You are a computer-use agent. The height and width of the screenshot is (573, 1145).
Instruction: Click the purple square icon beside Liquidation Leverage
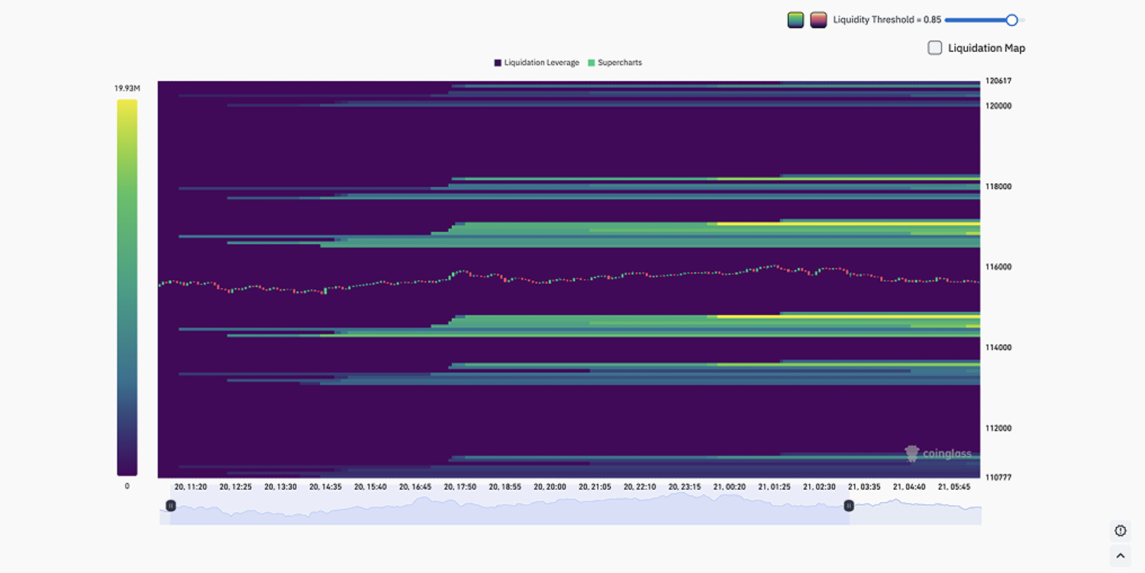pyautogui.click(x=497, y=62)
